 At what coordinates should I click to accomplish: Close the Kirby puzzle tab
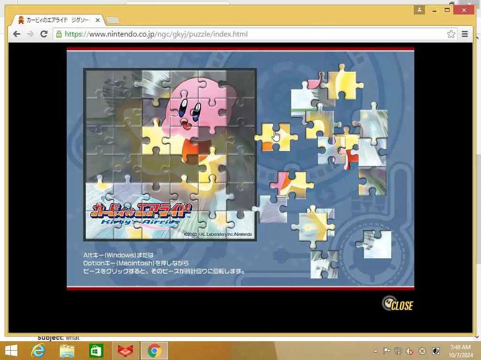[x=98, y=20]
